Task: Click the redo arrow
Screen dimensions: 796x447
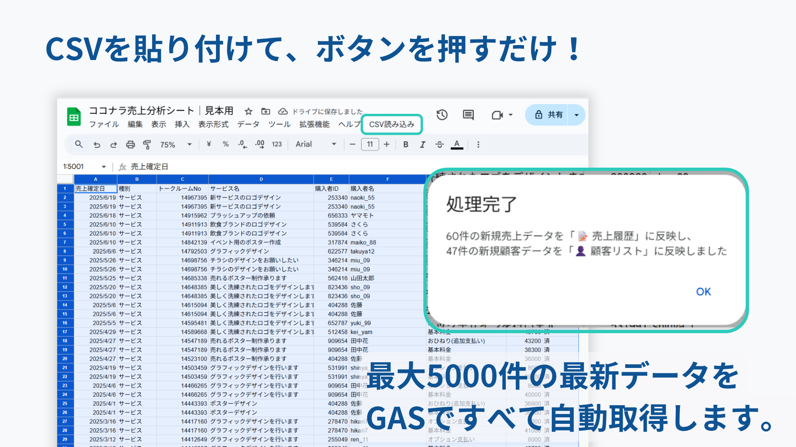Action: click(114, 144)
